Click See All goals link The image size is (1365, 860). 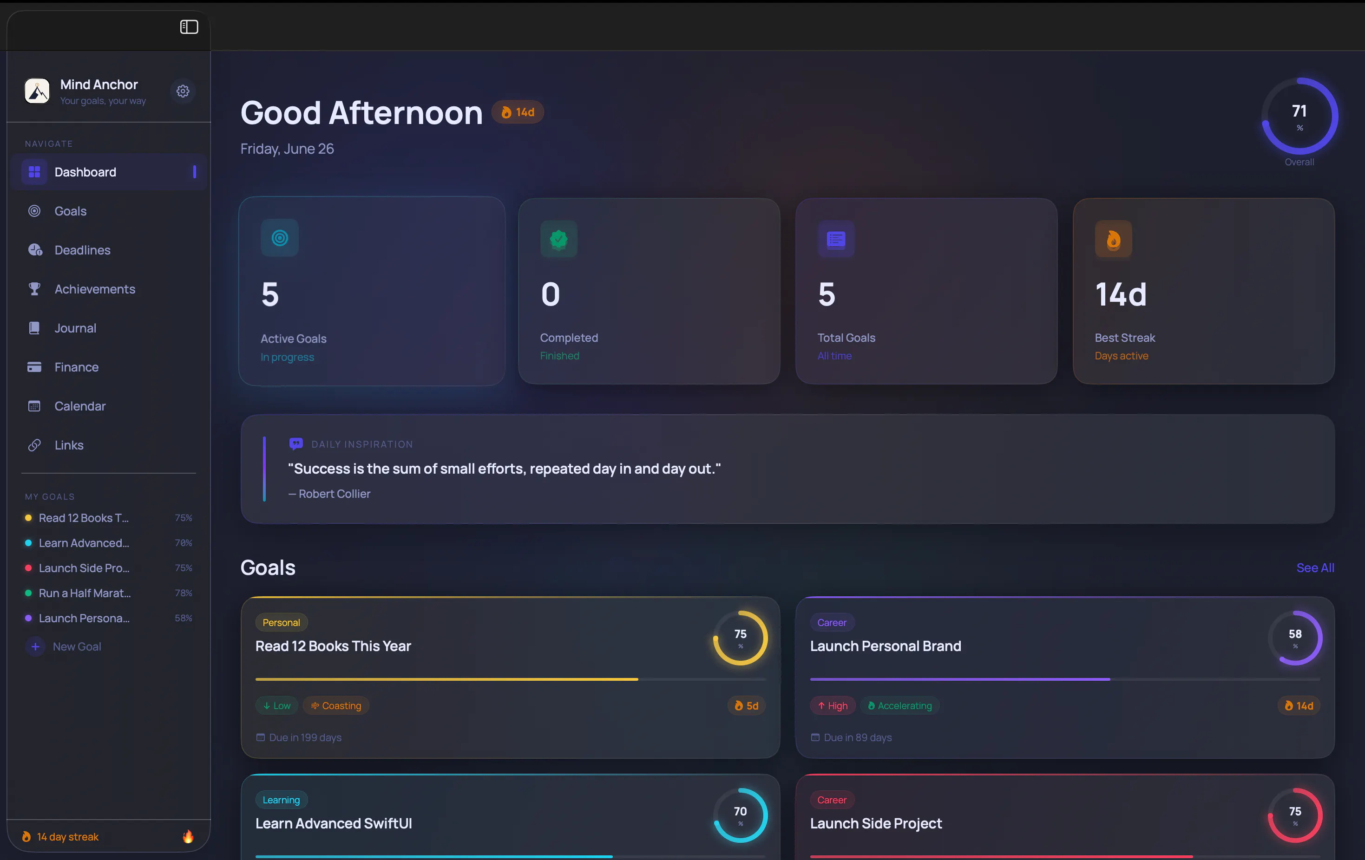1315,567
